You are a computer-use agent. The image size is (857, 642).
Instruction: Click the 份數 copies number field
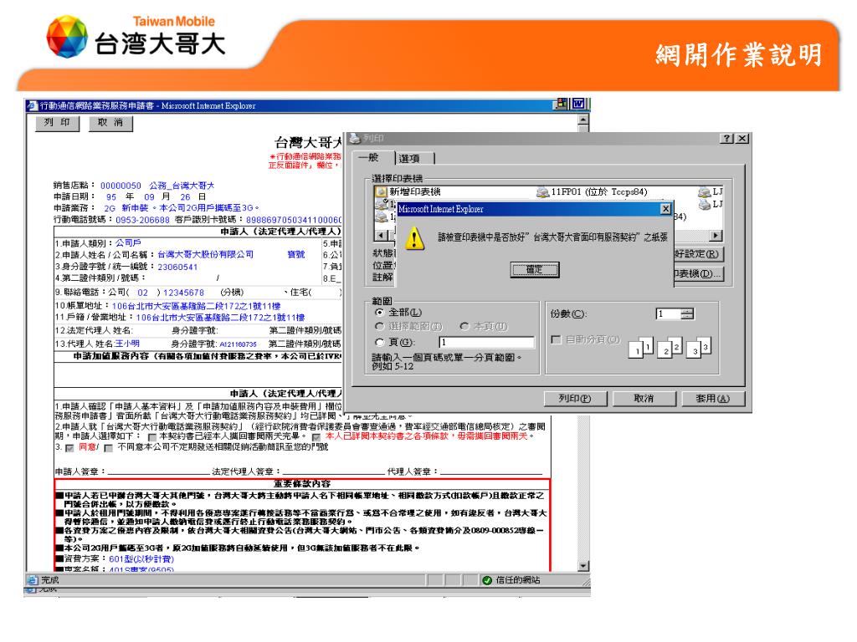pos(669,314)
